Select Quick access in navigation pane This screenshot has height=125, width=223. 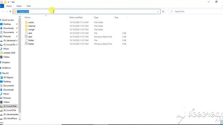tap(8, 20)
